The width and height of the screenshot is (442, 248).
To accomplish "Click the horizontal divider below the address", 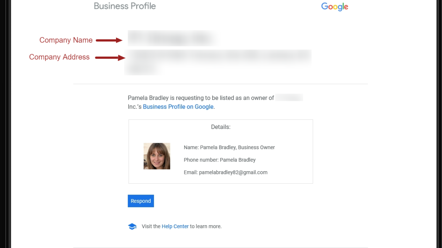I will 220,84.
